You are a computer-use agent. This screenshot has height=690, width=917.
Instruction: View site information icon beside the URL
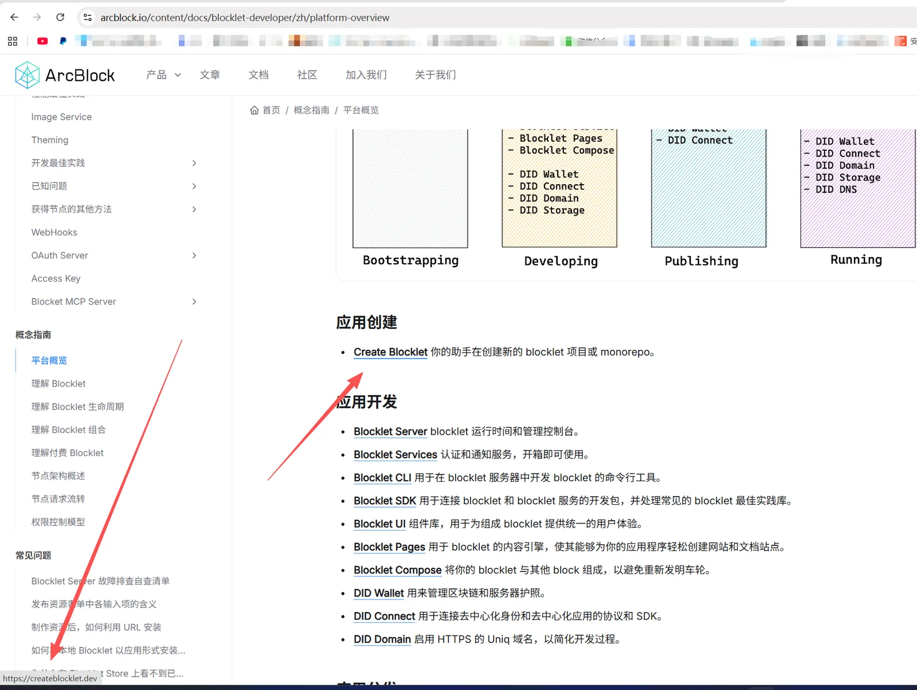pyautogui.click(x=88, y=18)
